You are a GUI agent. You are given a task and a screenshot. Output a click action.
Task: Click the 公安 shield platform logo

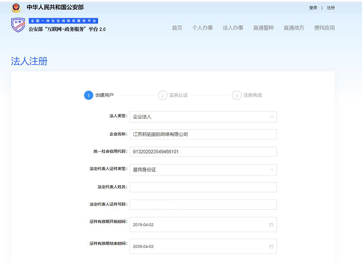click(x=18, y=24)
